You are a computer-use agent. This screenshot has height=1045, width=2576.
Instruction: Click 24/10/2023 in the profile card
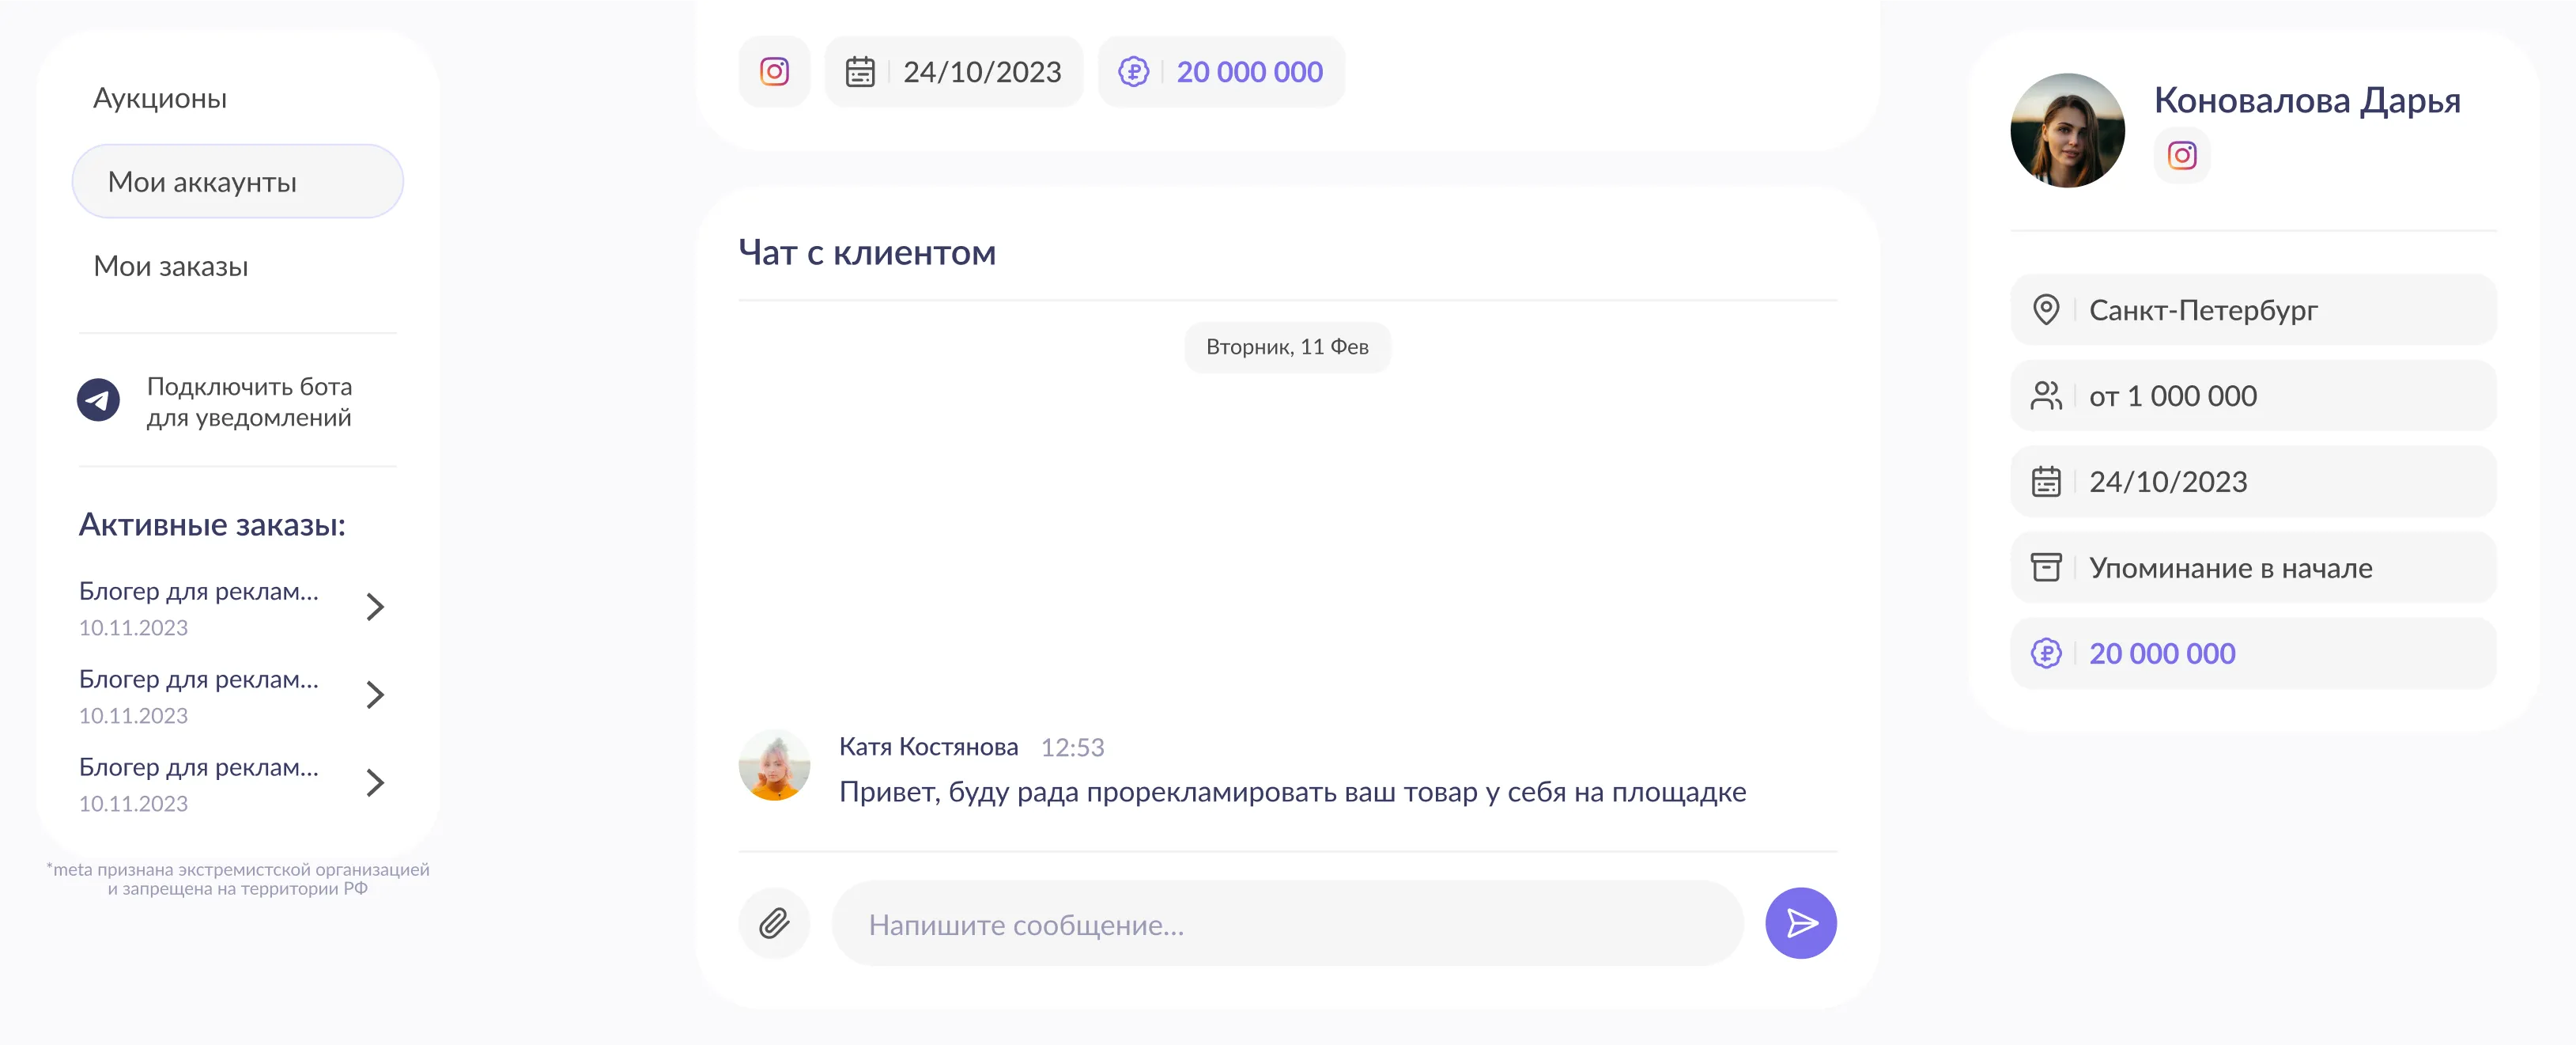(x=2253, y=483)
